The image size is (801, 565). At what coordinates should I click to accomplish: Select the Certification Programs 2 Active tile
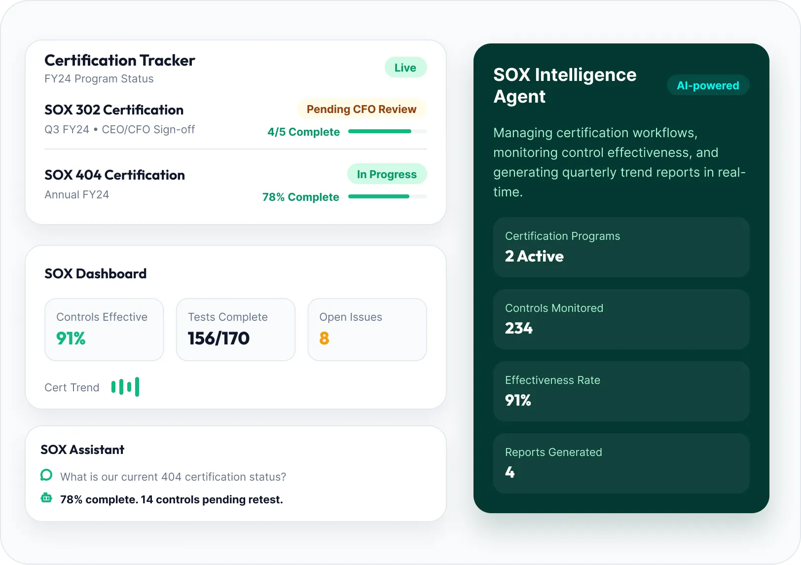click(621, 247)
